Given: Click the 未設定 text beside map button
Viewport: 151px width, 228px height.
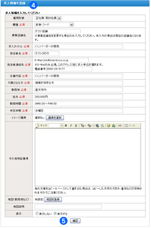Looking at the screenshot, I should (39, 199).
